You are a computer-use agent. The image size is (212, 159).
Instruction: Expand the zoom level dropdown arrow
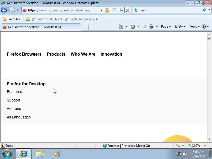point(205,145)
